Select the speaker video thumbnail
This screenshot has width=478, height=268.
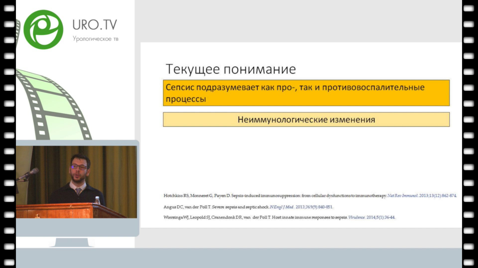(x=77, y=181)
